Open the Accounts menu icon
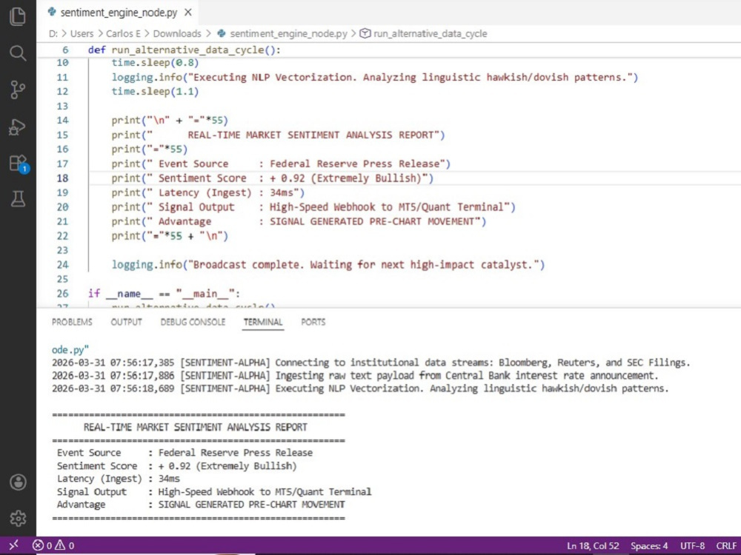This screenshot has height=555, width=741. point(18,482)
